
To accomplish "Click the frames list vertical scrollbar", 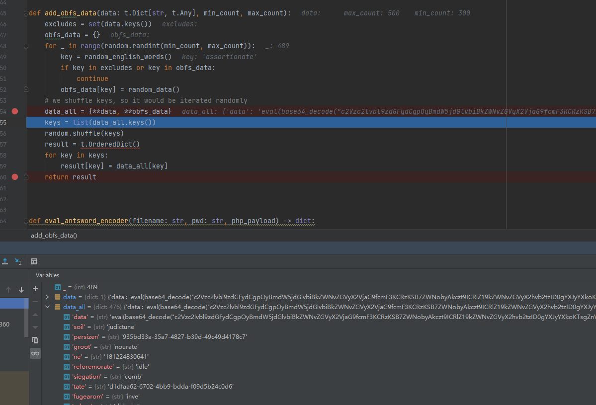I will click(27, 317).
